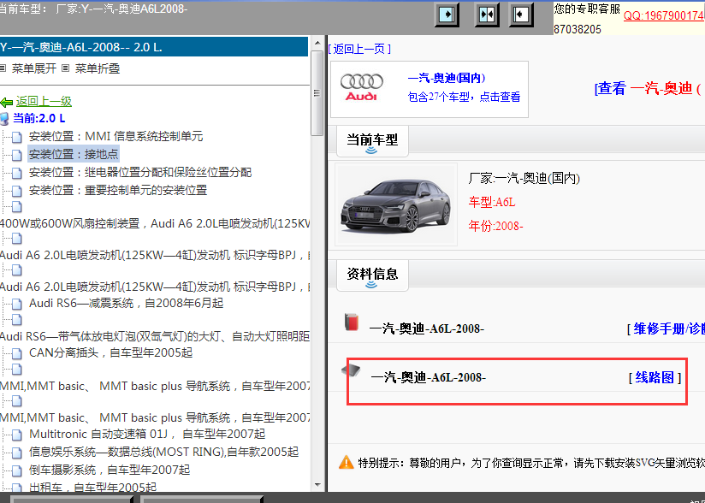Click the left panel scrollbar up arrow
Image resolution: width=705 pixels, height=503 pixels.
tap(317, 43)
